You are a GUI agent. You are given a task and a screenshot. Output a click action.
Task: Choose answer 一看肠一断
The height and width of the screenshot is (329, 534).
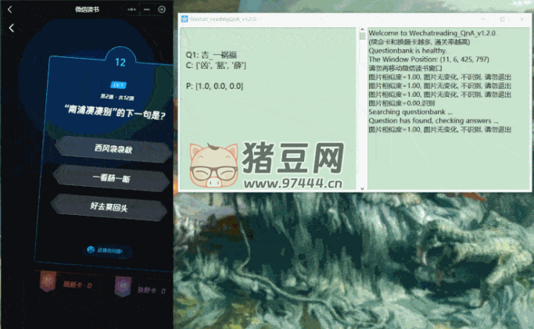[x=111, y=177]
